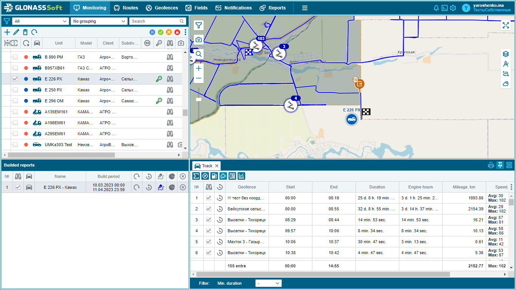Screen dimensions: 516x290
Task: Pin the track report panel
Action: [500, 165]
